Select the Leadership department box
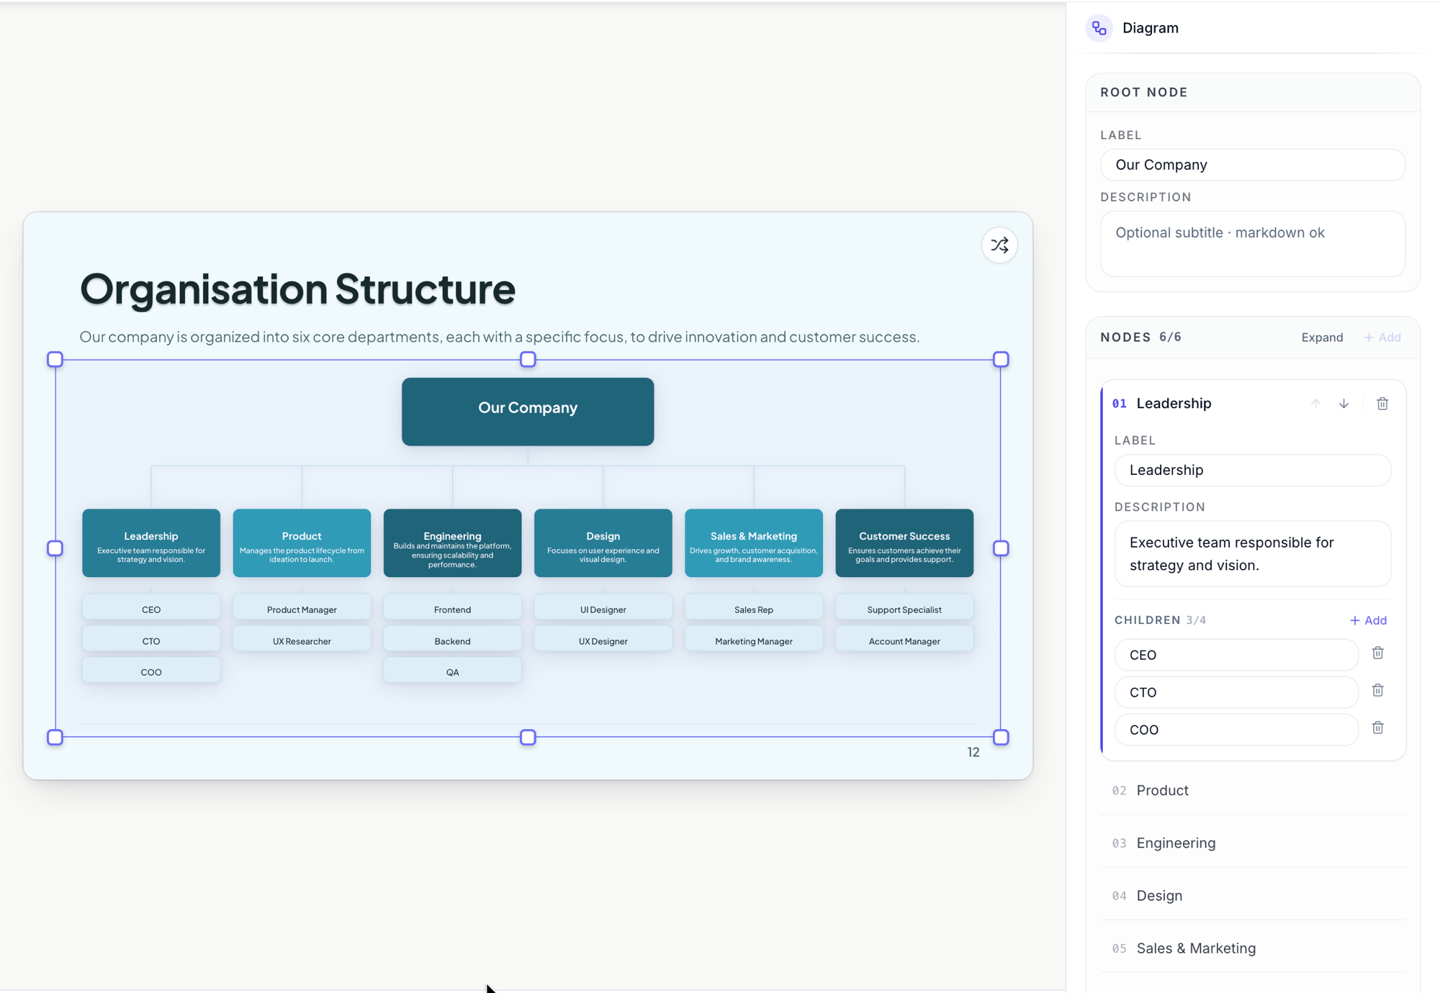 click(x=151, y=543)
